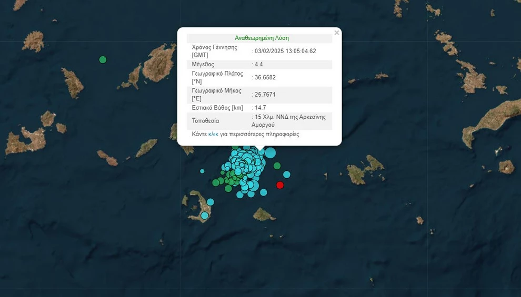
Task: Click the isolated green marker near Paros
Action: [x=103, y=59]
